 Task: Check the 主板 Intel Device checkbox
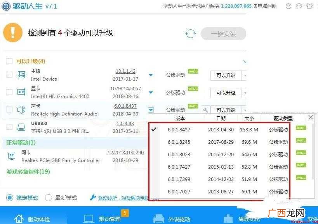pos(9,74)
